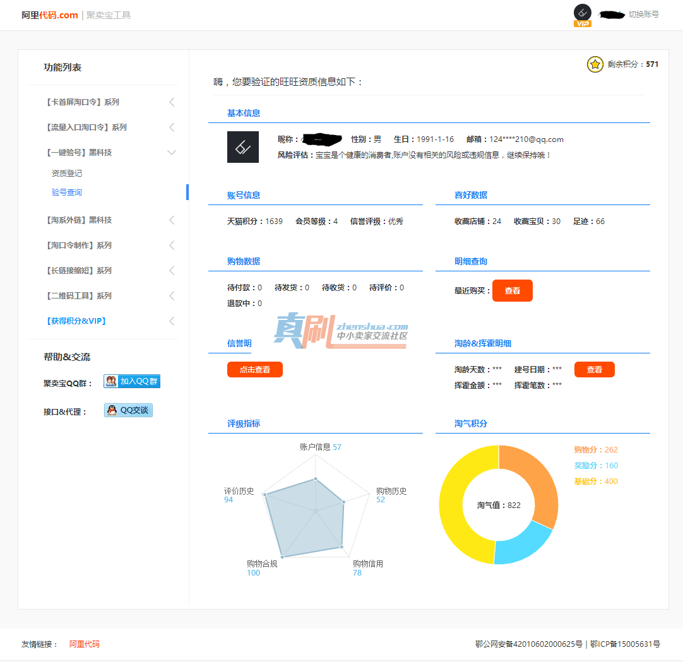Expand 【淘口令制作】系列 chevron

(172, 245)
